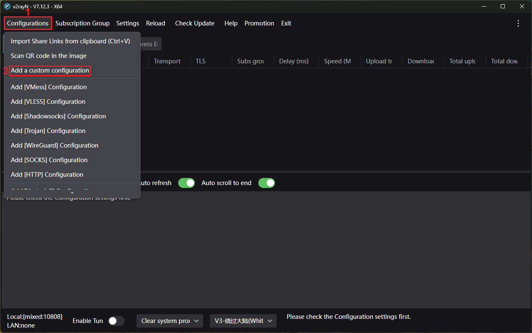Screen dimensions: 532x333
Task: Pick Add [WireGuard] Configuration entry
Action: [x=54, y=145]
